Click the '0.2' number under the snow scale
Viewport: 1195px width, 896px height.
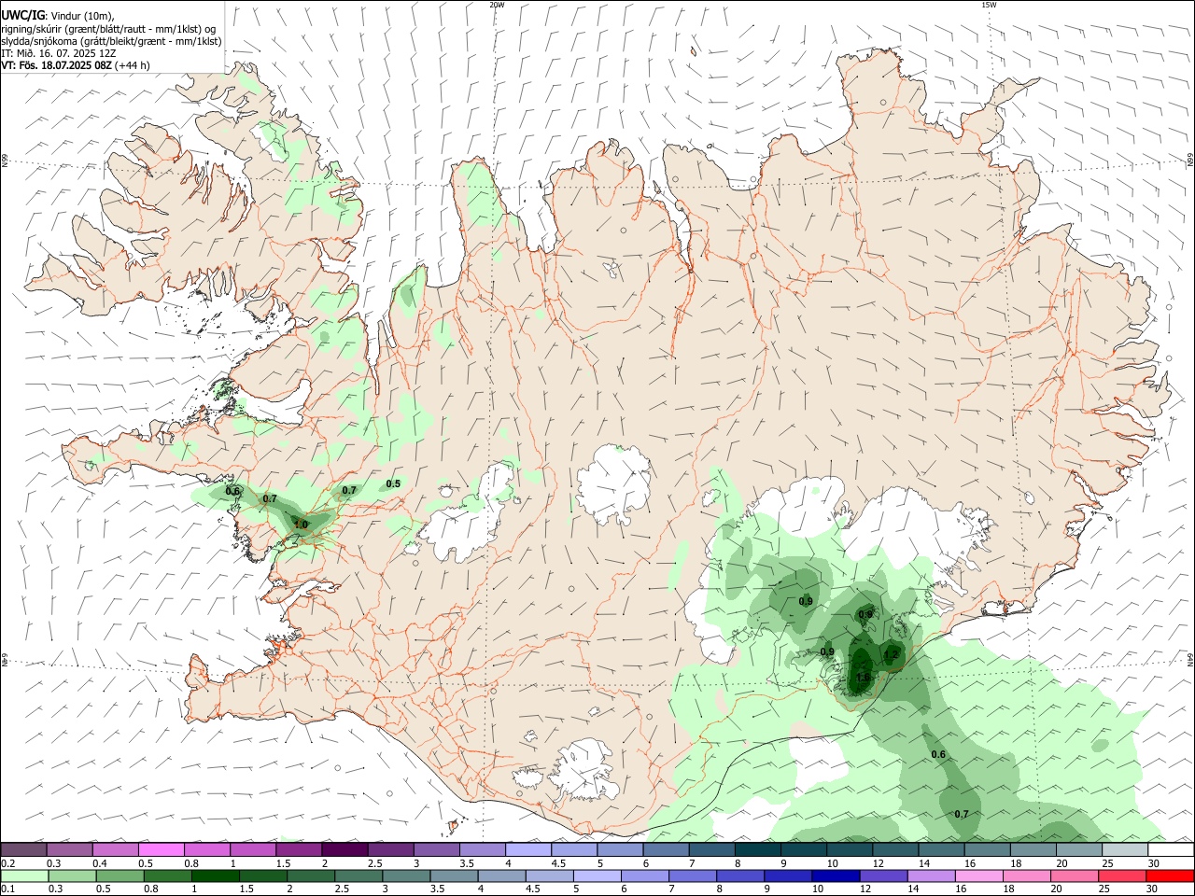[x=7, y=863]
